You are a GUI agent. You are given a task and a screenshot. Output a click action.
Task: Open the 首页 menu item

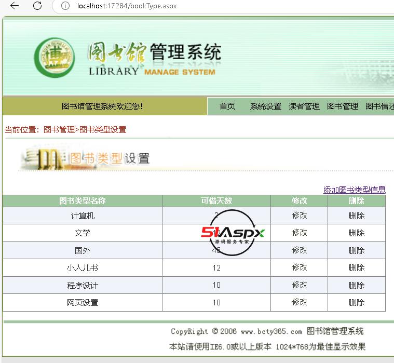(227, 106)
